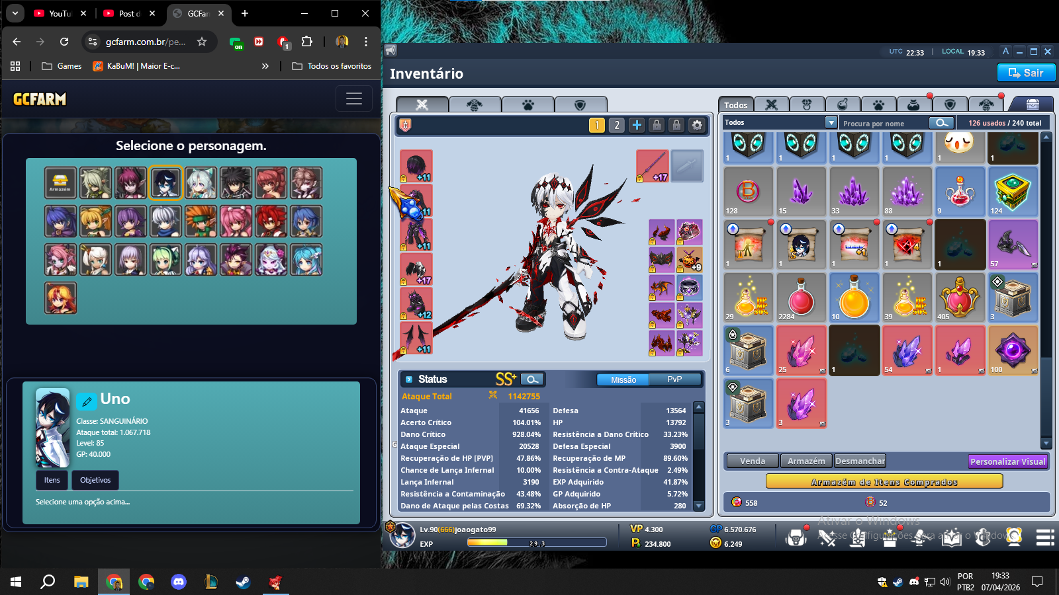Click the plus icon to add equipment preset
Image resolution: width=1059 pixels, height=595 pixels.
[637, 125]
